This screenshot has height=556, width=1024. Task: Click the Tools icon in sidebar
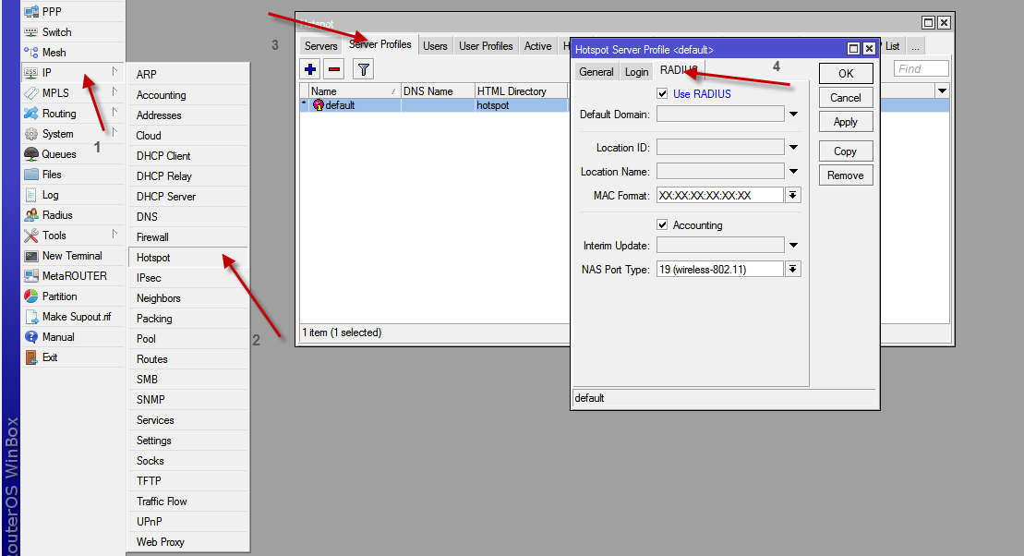[x=30, y=236]
